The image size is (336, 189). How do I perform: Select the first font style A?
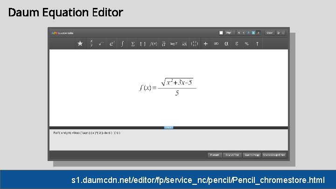tap(239, 33)
